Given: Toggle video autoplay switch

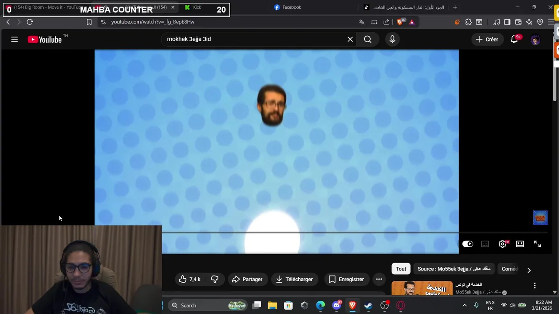Looking at the screenshot, I should click(x=468, y=244).
